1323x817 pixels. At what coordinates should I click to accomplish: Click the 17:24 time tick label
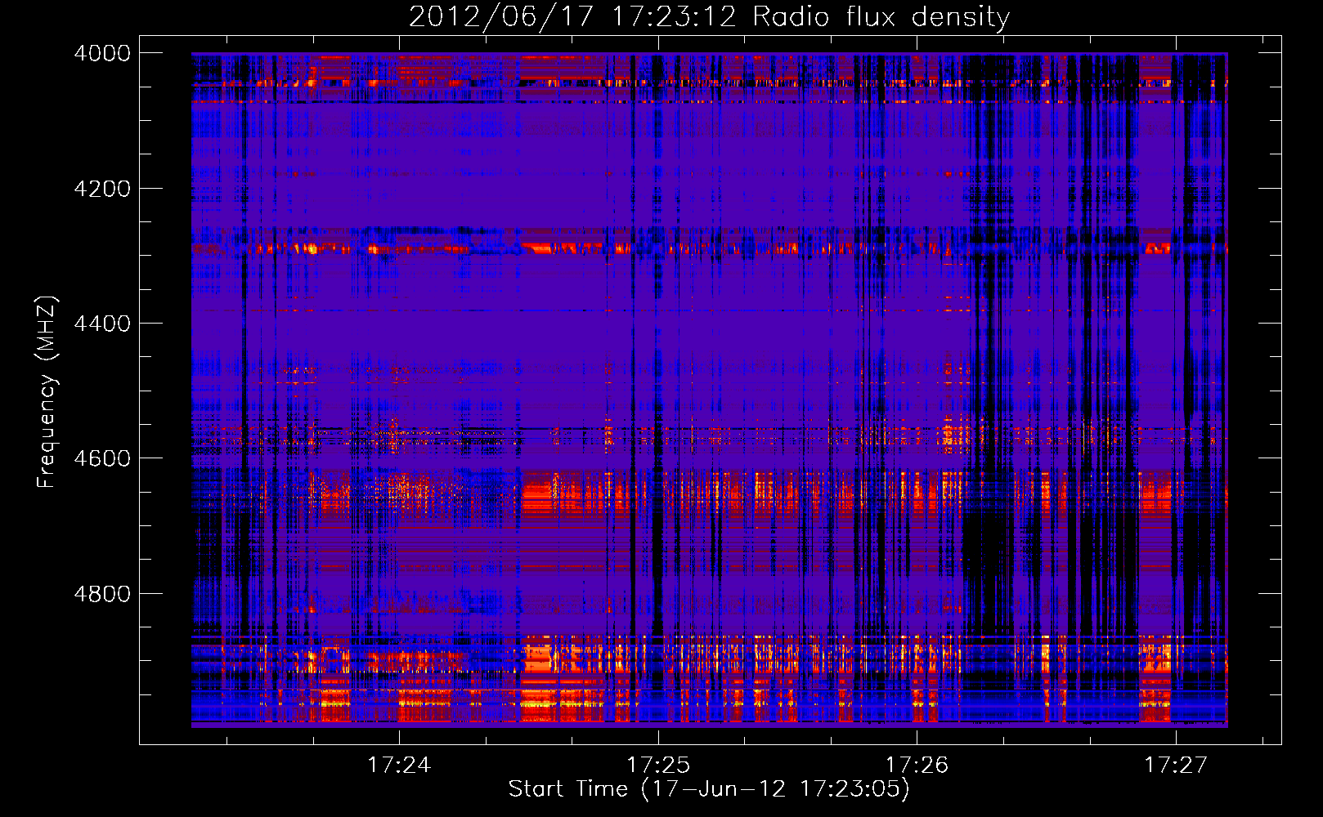point(399,765)
